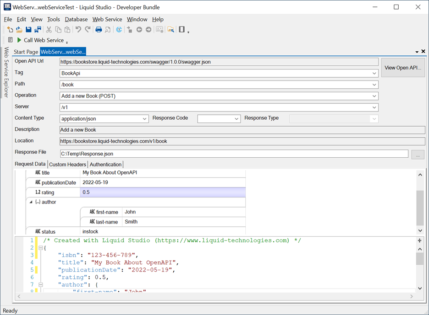Click the browse button for Response File
The image size is (429, 315).
[x=418, y=154]
